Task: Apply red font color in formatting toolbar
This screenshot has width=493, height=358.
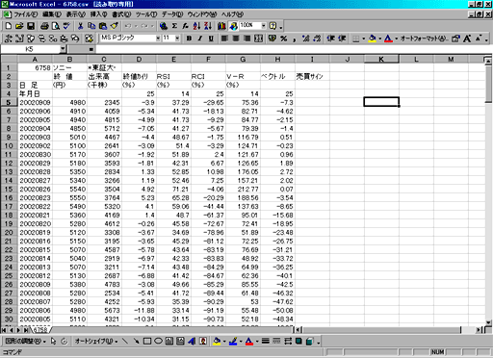Action: click(x=388, y=38)
